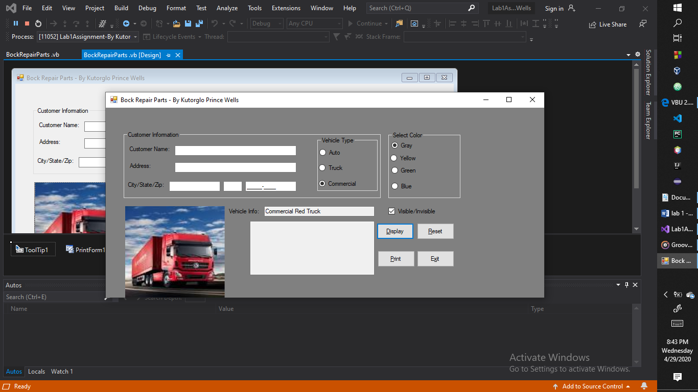The width and height of the screenshot is (698, 392).
Task: Open PyCharm from the taskbar
Action: coord(677,134)
